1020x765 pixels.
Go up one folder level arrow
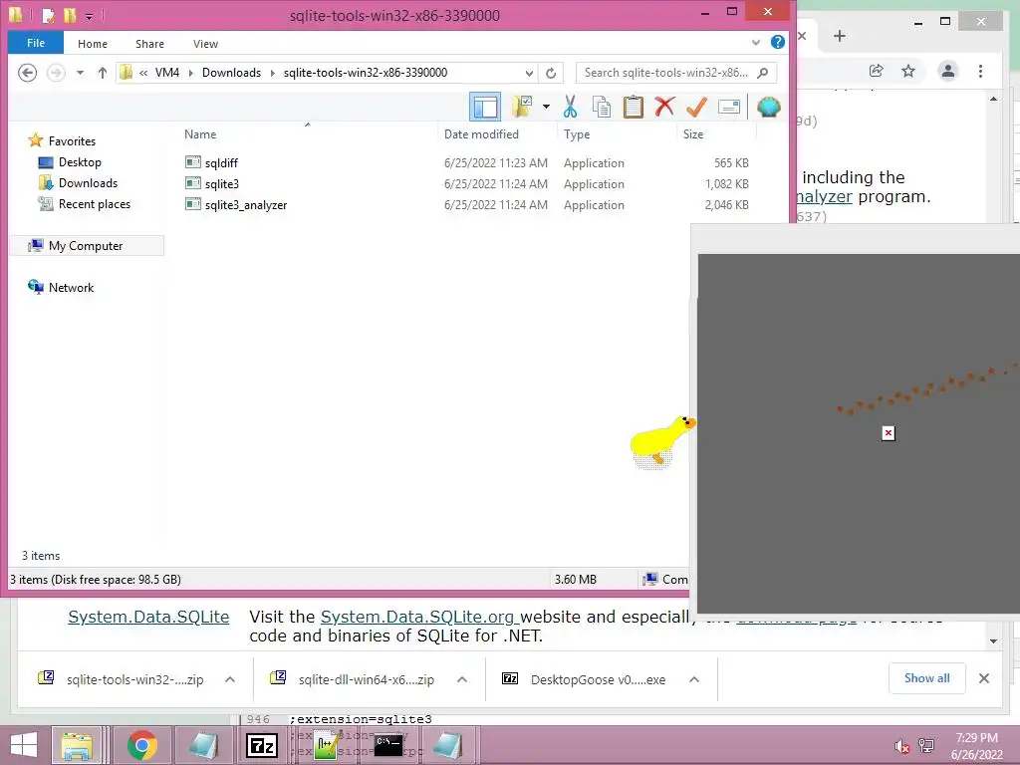pos(103,73)
